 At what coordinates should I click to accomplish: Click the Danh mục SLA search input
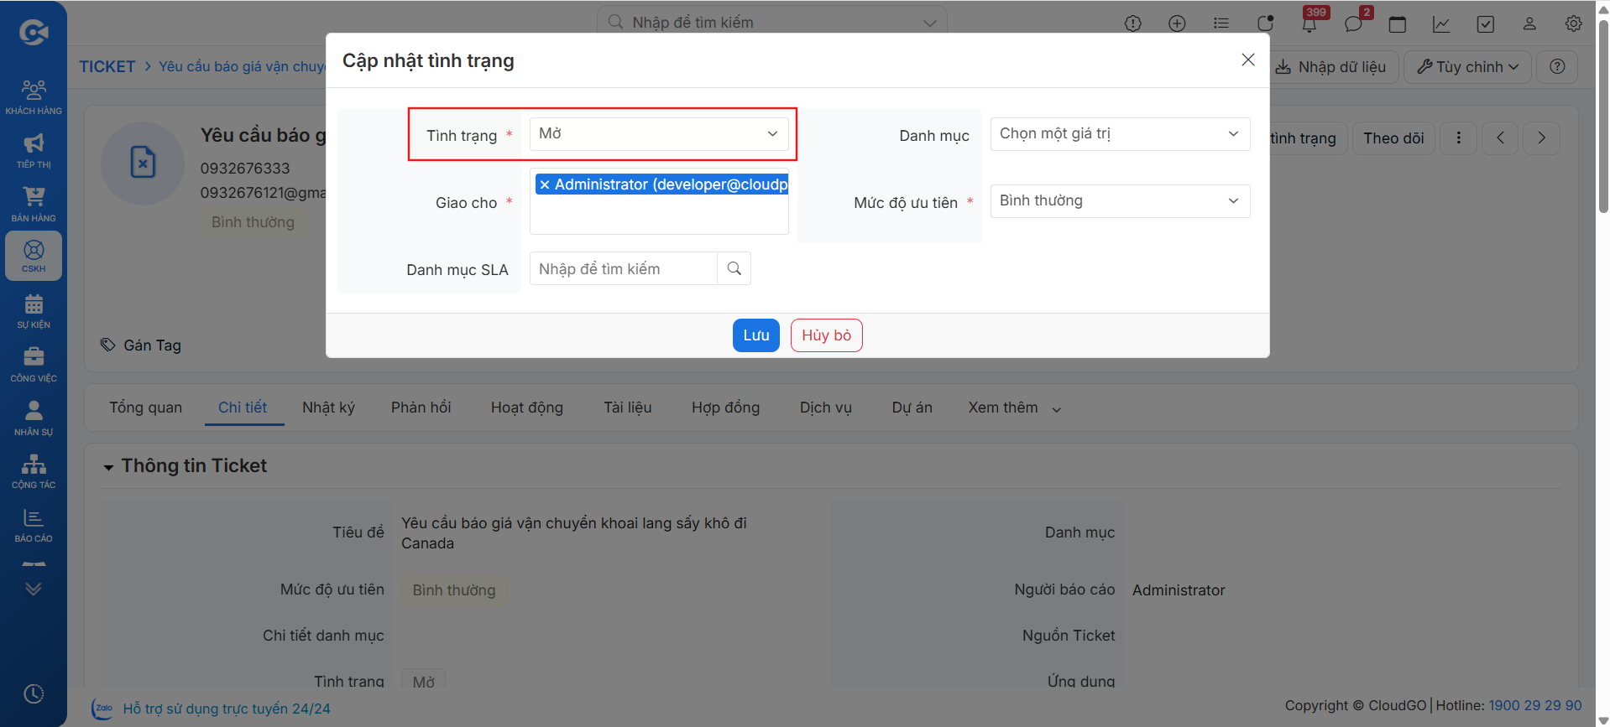624,269
